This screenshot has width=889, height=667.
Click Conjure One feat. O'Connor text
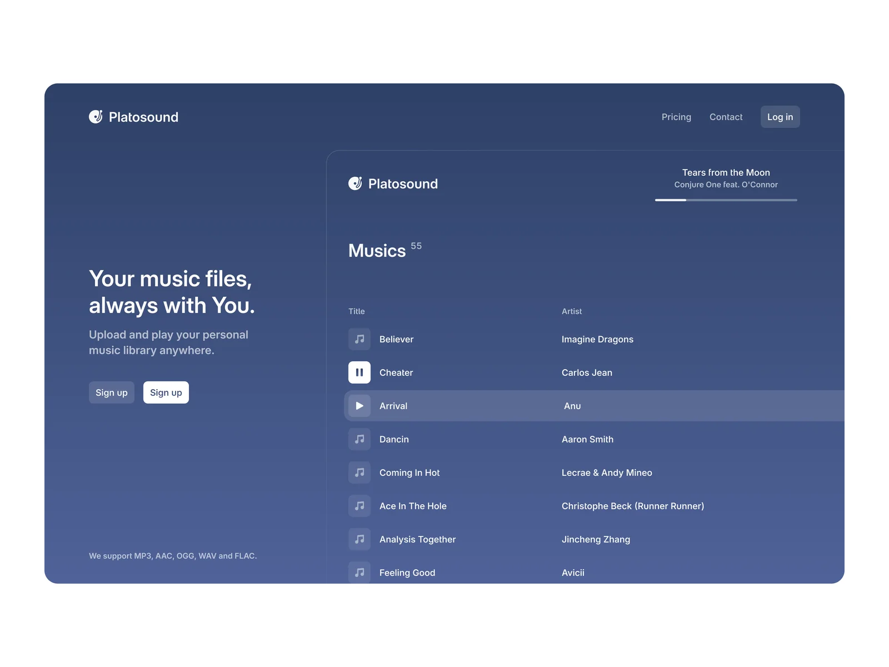[x=726, y=185]
